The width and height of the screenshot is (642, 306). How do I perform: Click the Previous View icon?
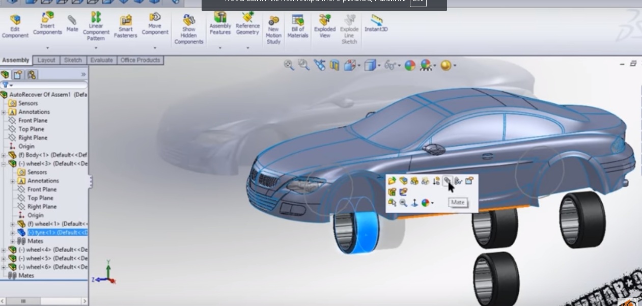(x=319, y=65)
